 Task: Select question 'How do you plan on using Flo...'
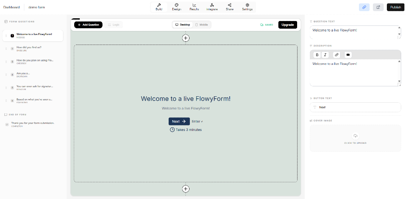point(33,62)
